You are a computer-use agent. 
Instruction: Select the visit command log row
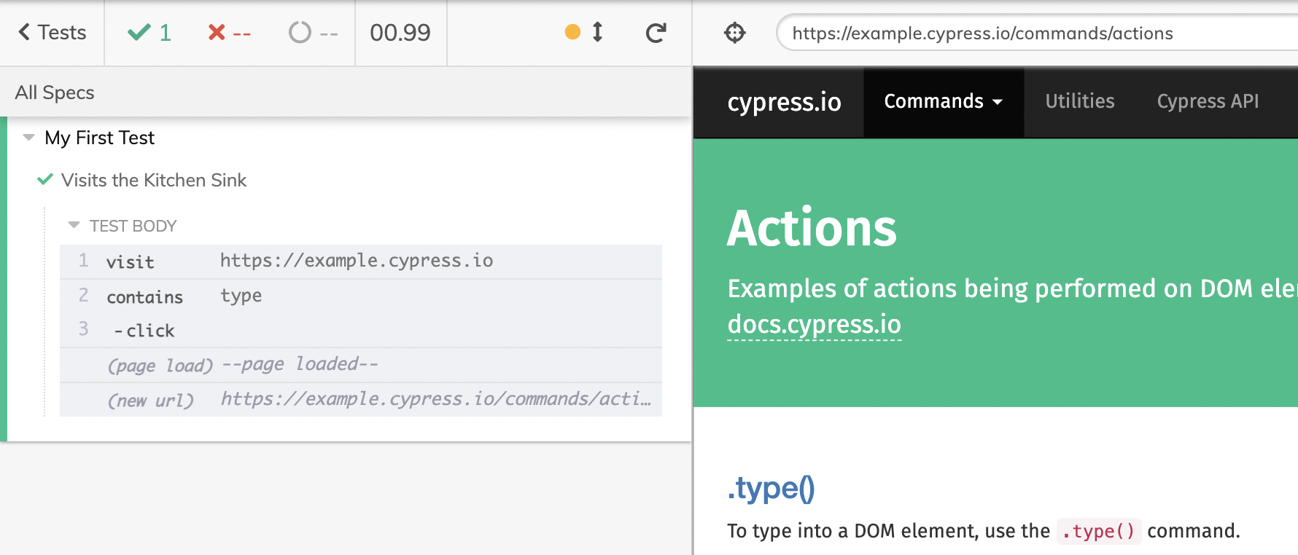click(x=361, y=261)
